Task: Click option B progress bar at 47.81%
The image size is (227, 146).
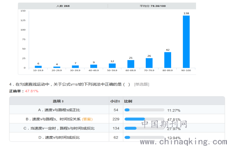Action: (144, 119)
